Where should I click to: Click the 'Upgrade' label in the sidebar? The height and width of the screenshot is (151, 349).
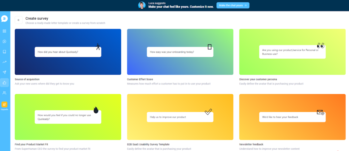(4, 110)
